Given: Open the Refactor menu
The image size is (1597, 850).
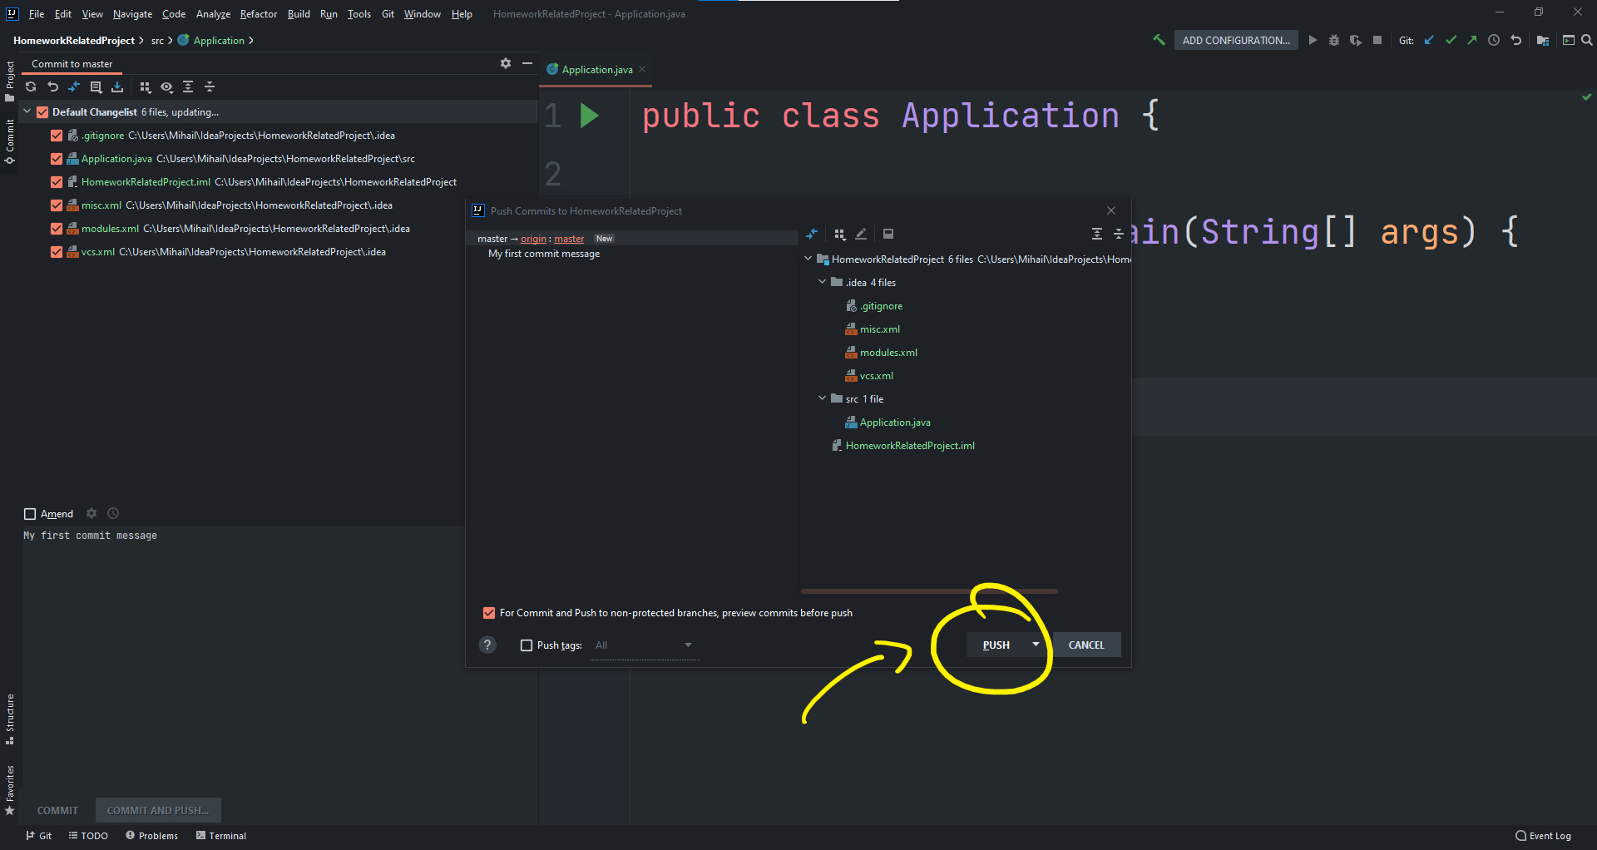Looking at the screenshot, I should pos(259,14).
